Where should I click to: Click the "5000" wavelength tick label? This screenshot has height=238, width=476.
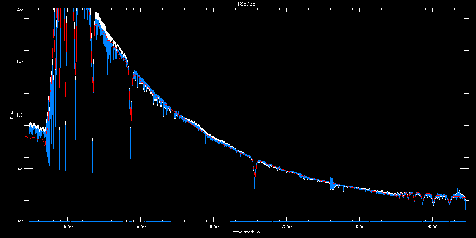click(140, 226)
